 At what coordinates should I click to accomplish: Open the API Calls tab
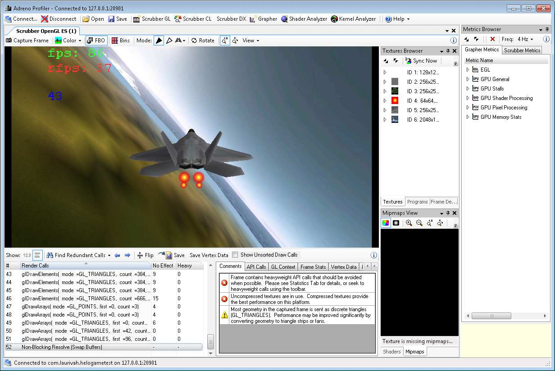256,267
